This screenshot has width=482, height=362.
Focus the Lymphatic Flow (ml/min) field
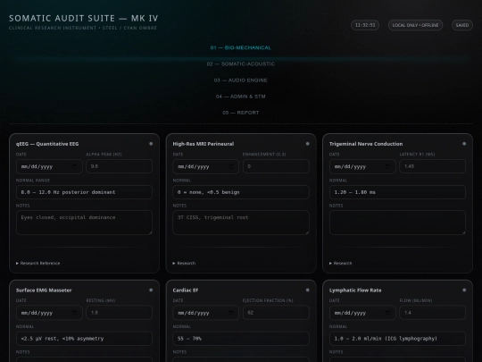click(x=433, y=313)
